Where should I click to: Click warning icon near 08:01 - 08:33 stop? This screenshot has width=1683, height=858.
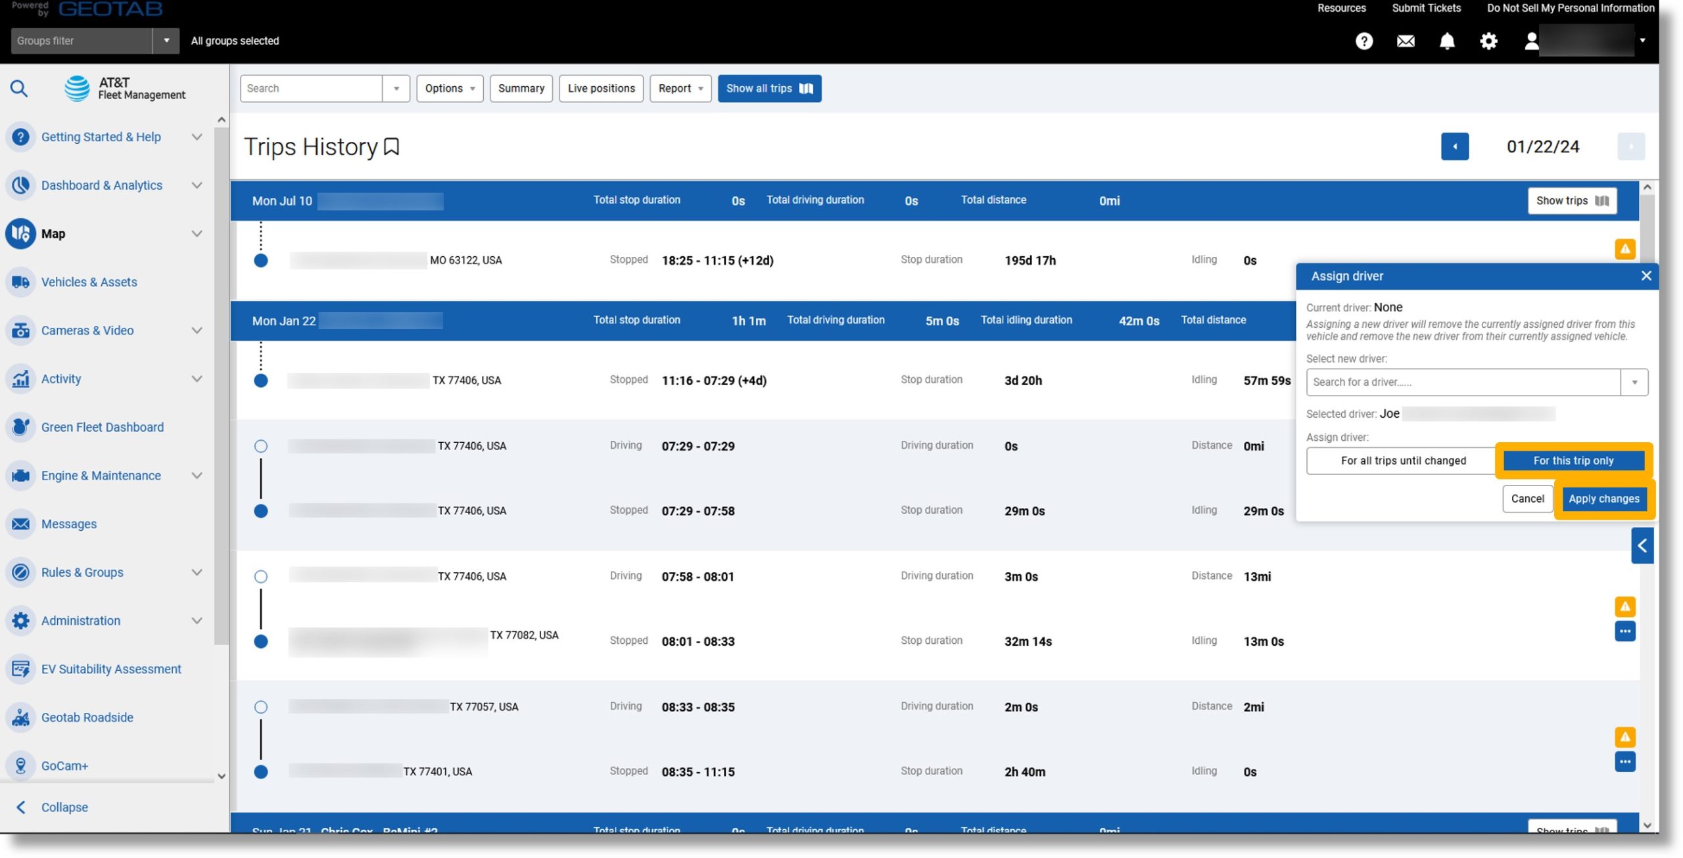coord(1625,606)
